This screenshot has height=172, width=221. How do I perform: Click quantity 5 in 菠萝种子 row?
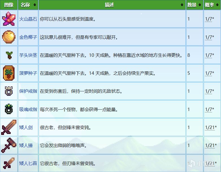tap(188, 73)
